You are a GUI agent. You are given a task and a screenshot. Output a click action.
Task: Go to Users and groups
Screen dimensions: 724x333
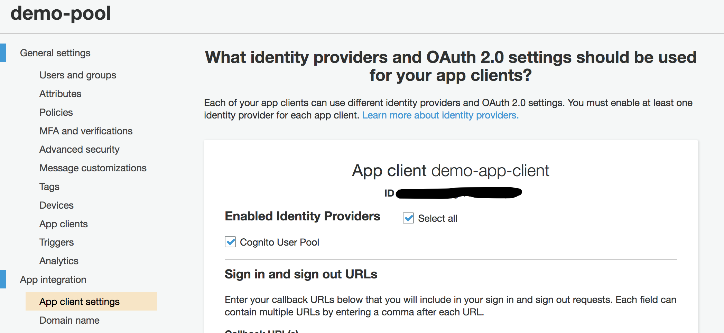click(78, 75)
